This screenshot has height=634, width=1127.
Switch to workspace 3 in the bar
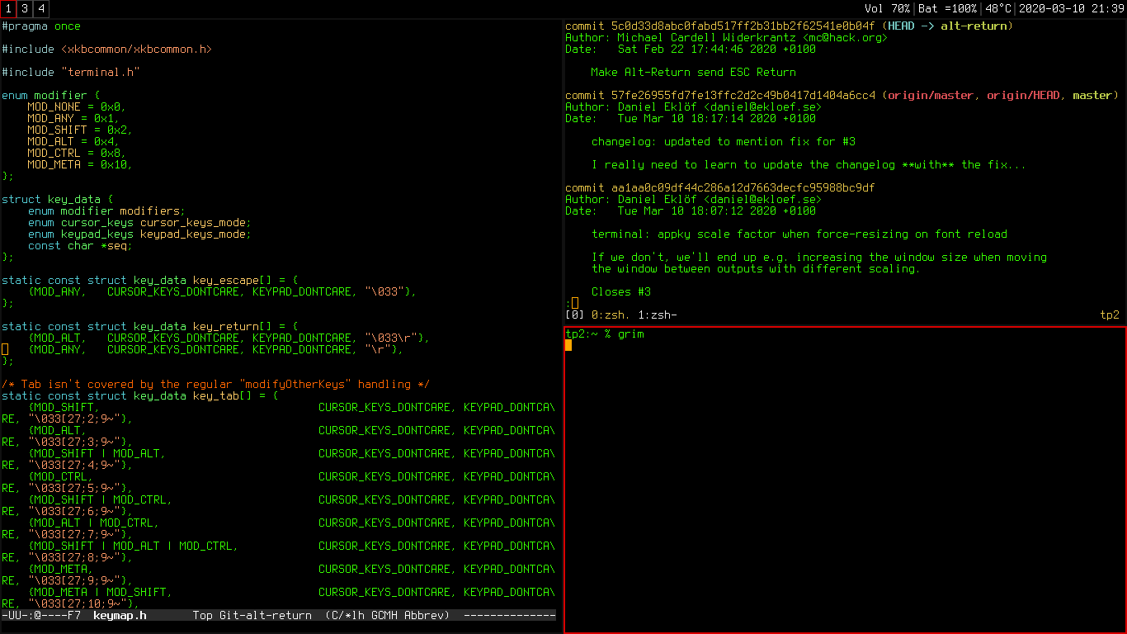pos(25,9)
